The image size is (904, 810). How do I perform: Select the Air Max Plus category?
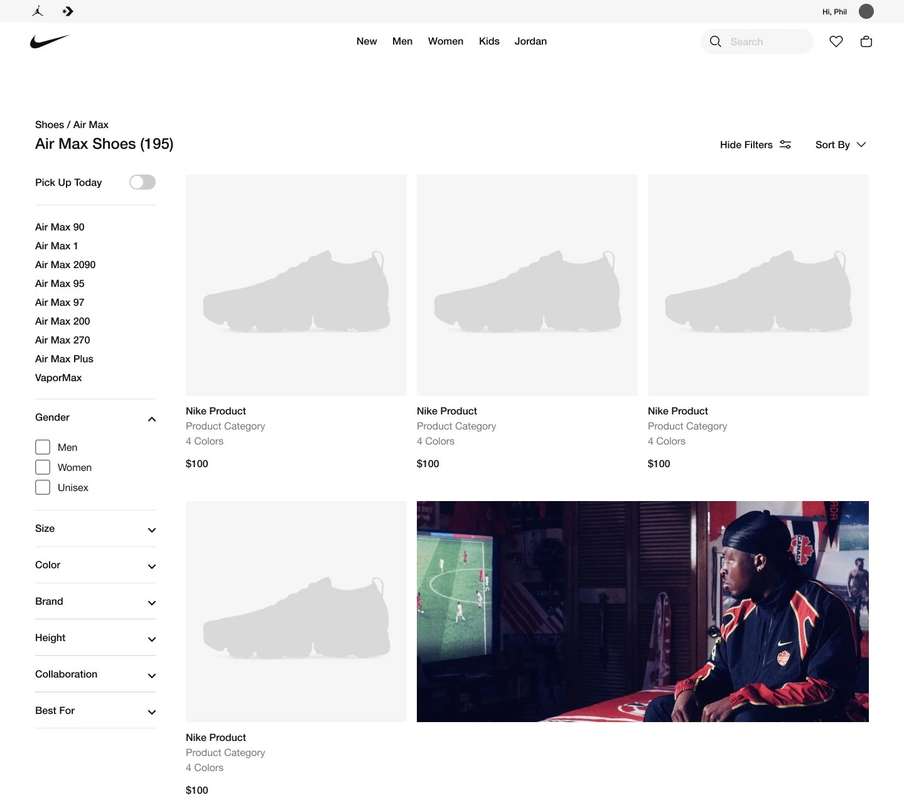64,359
